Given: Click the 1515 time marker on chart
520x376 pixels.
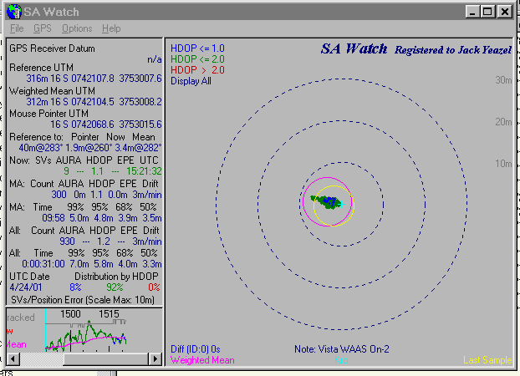Looking at the screenshot, I should pyautogui.click(x=109, y=314).
